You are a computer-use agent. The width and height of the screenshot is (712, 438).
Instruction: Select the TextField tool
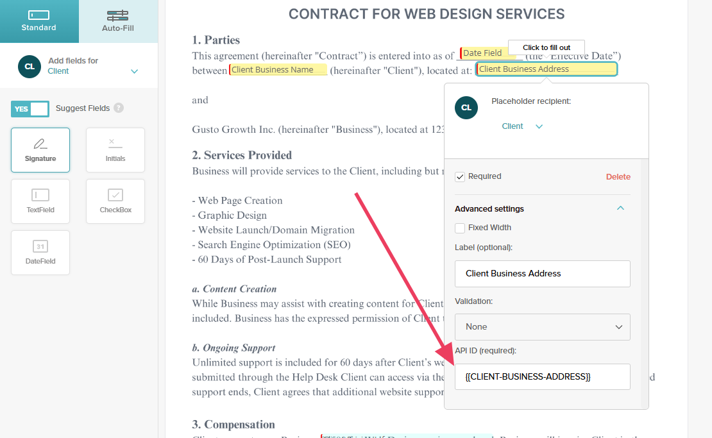pyautogui.click(x=40, y=201)
